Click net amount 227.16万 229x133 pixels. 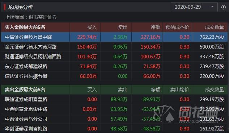(150, 37)
